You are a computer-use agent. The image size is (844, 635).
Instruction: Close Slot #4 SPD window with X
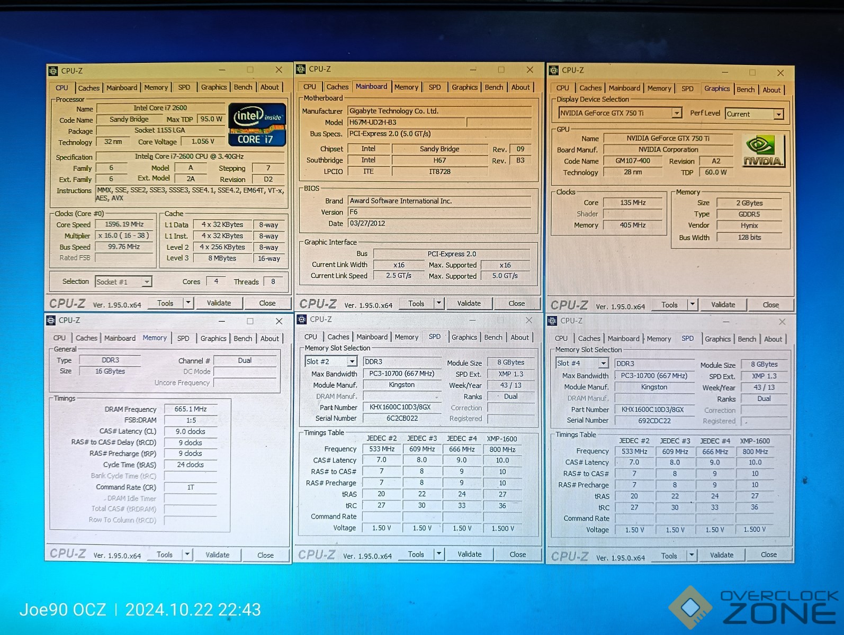click(x=782, y=322)
